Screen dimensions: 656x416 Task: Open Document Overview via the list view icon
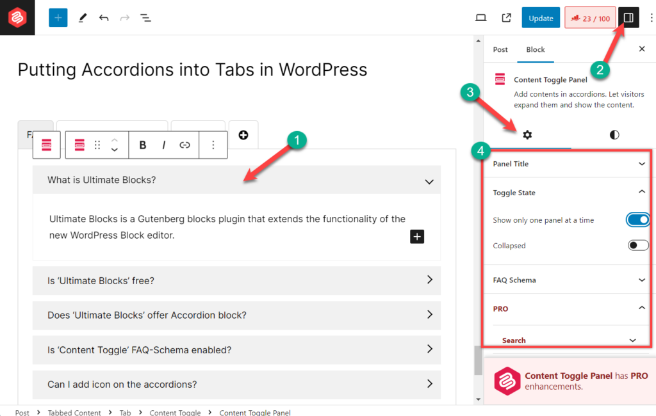pos(145,17)
